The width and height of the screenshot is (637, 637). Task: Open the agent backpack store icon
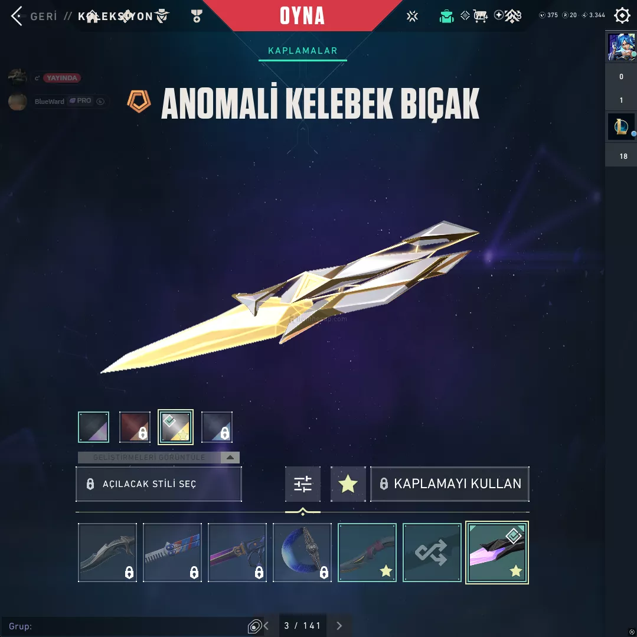(x=446, y=17)
